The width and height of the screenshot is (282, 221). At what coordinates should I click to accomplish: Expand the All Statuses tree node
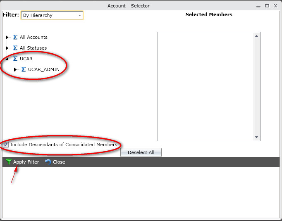(x=7, y=48)
